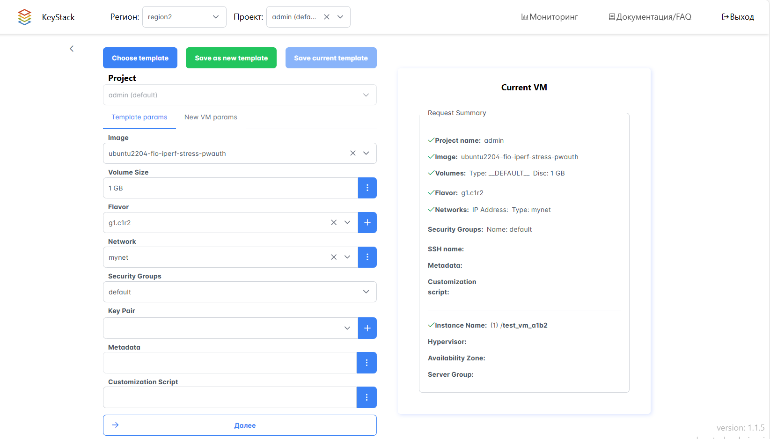Viewport: 770px width, 439px height.
Task: Click the KeyStack logo icon
Action: coord(24,17)
